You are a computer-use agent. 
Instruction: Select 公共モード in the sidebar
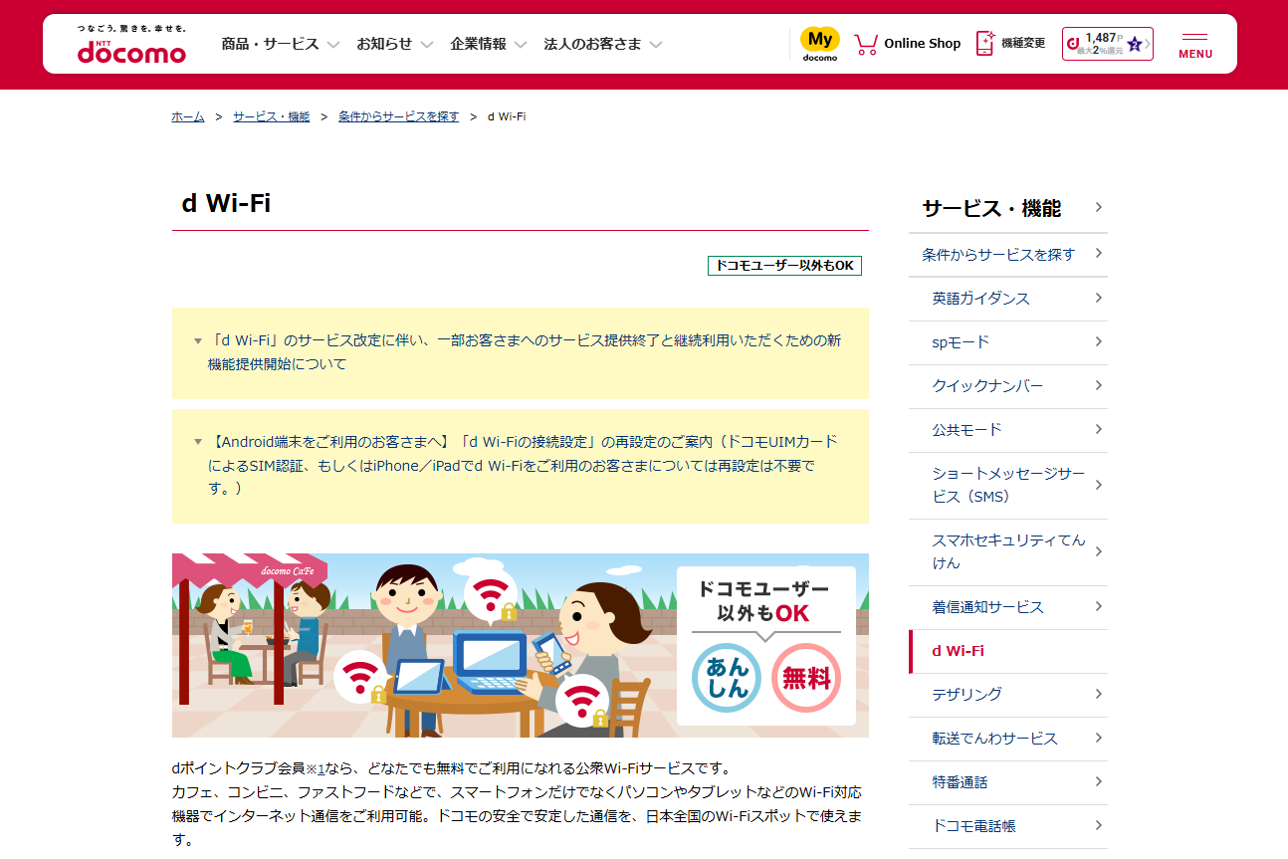click(1008, 430)
